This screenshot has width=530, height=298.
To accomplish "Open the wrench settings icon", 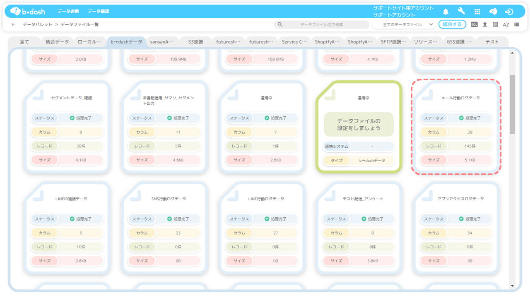I will [461, 12].
